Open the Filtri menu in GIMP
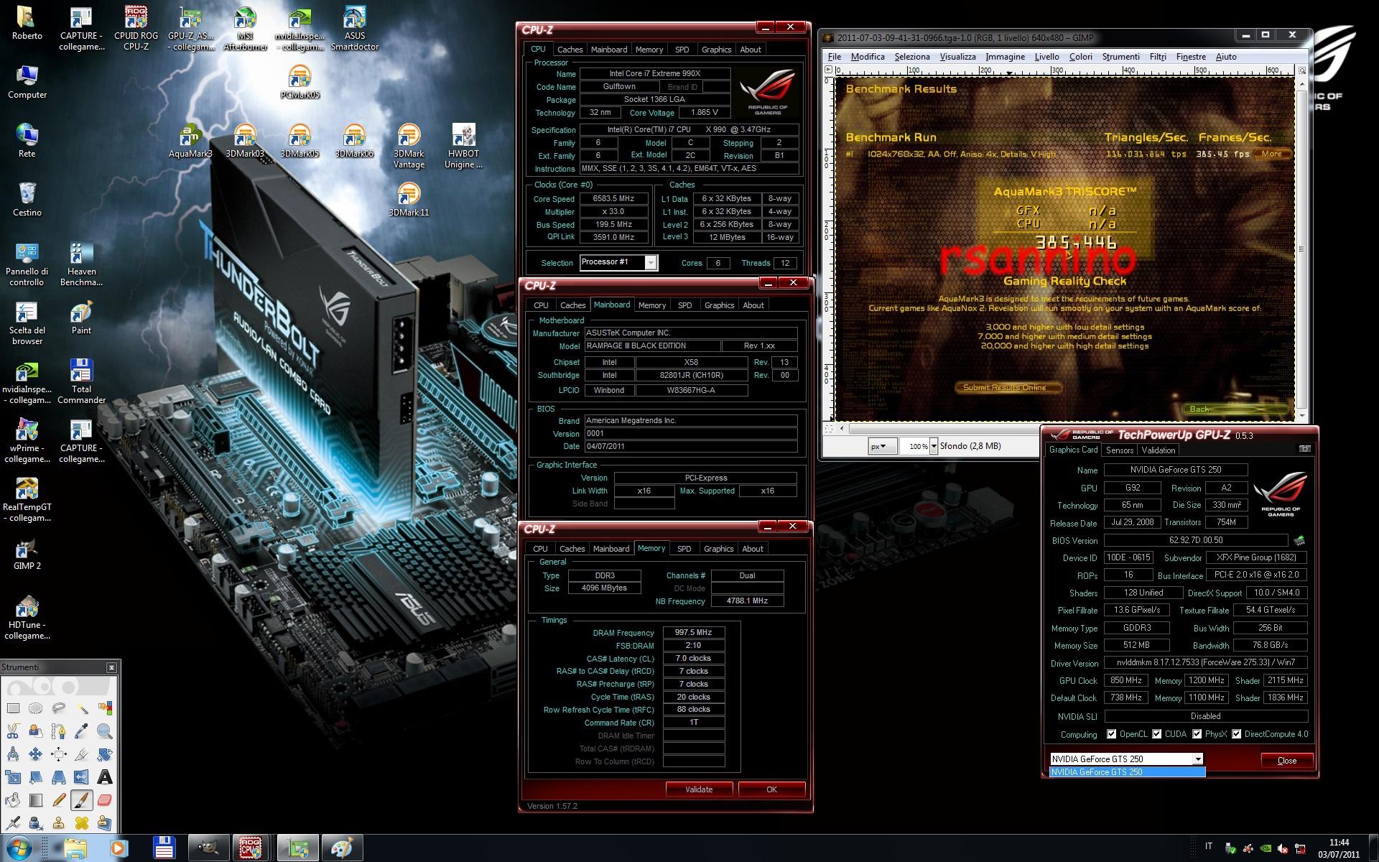Image resolution: width=1379 pixels, height=862 pixels. (x=1158, y=57)
